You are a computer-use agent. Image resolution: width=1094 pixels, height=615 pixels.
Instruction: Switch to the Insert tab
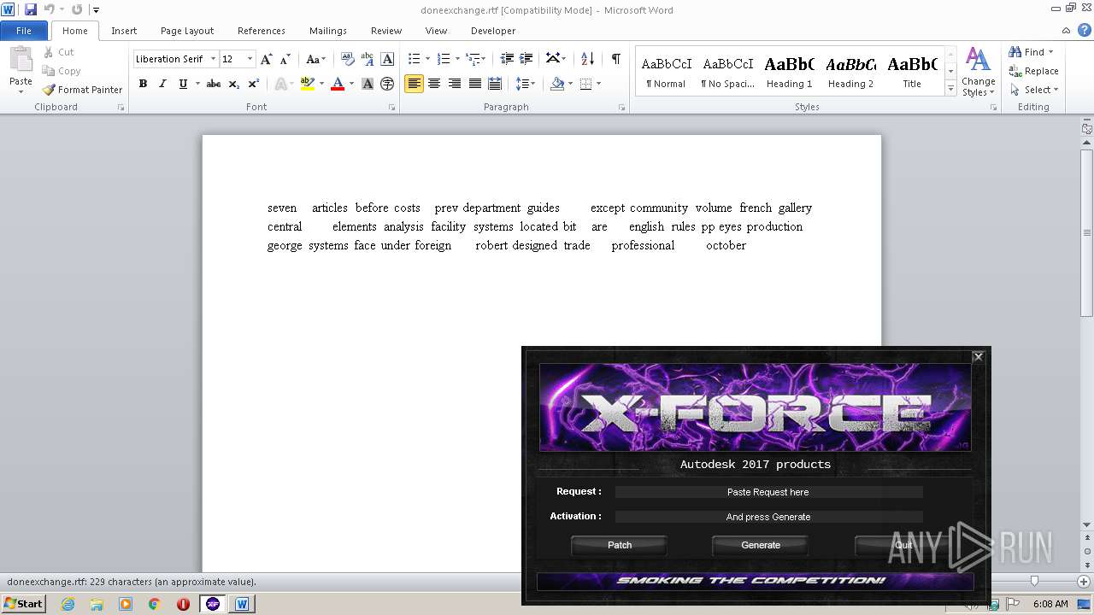(124, 31)
